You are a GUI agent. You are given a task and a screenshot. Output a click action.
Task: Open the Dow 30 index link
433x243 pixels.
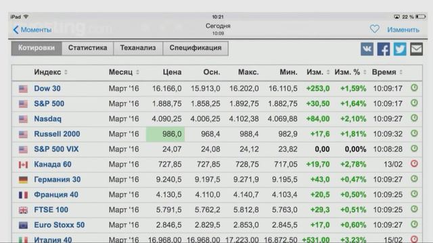[47, 88]
